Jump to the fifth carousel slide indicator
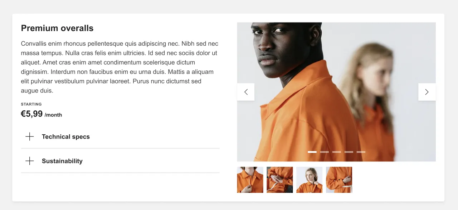Viewport: 458px width, 210px height. (361, 152)
